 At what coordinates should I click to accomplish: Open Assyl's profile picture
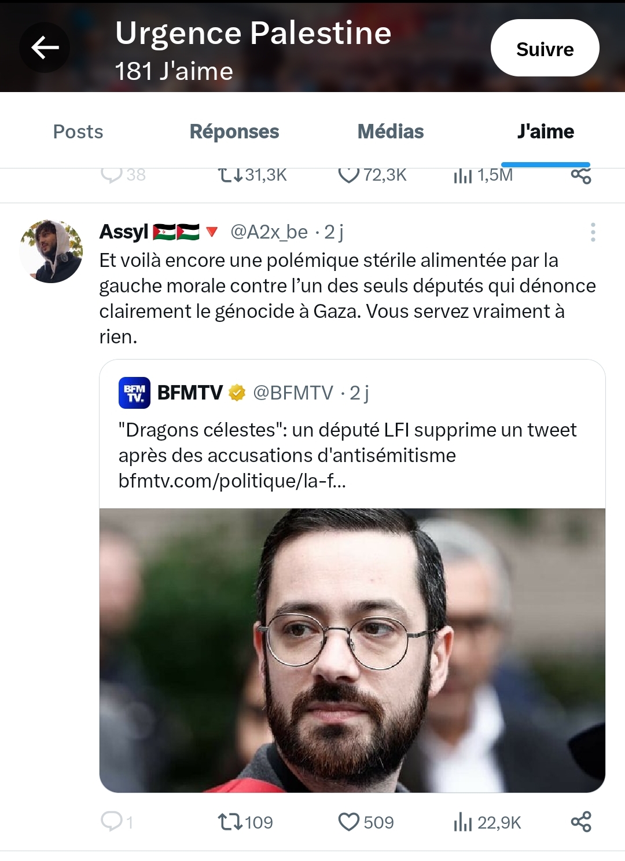(51, 251)
